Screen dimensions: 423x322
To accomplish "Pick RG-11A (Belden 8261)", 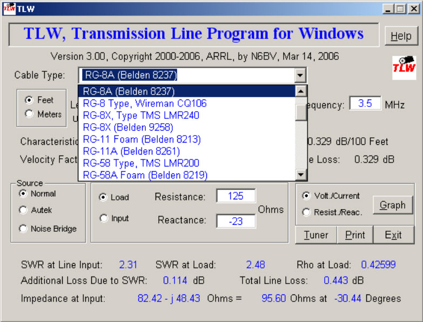I will [186, 151].
